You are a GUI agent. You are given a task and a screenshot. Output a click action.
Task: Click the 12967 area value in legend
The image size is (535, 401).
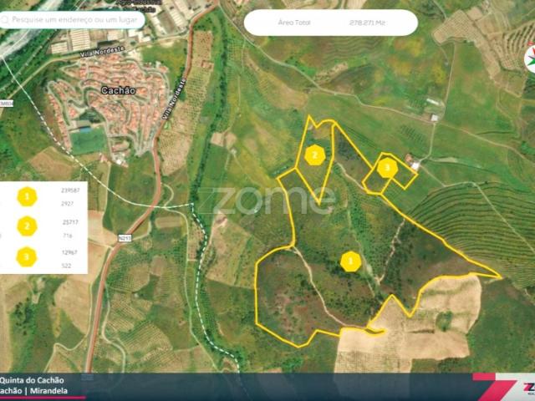(70, 252)
